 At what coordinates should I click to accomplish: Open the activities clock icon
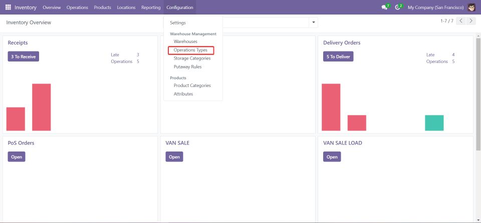coord(399,7)
